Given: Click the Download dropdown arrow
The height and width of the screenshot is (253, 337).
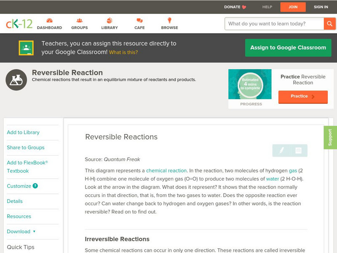Looking at the screenshot, I should tap(34, 231).
